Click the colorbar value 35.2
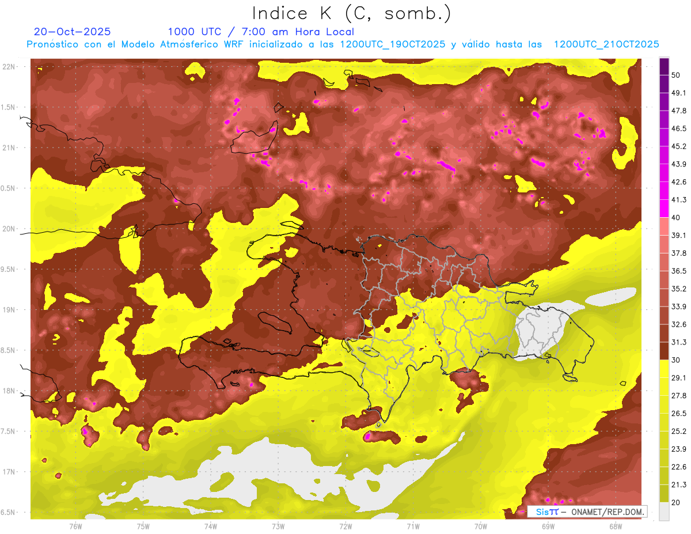691x534 pixels. tap(679, 289)
